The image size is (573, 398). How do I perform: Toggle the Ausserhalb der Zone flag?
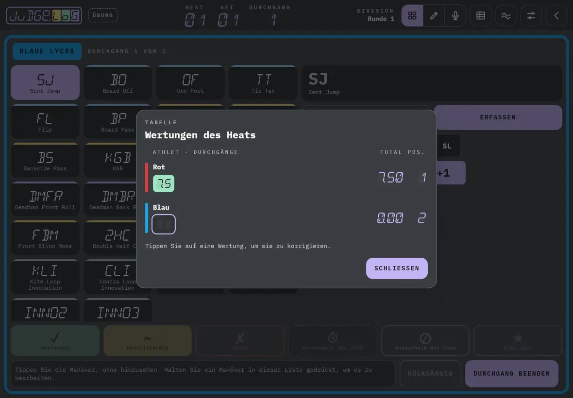[425, 341]
